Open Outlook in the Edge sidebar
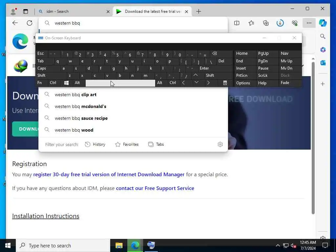This screenshot has height=252, width=336. [x=323, y=63]
